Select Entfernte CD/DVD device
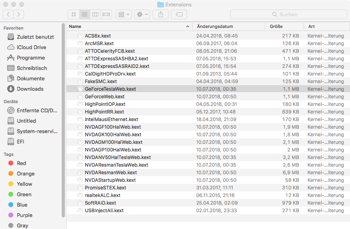Screen dimensions: 350x229 click(x=32, y=110)
